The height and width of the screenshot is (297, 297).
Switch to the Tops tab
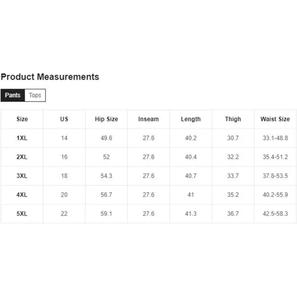tap(35, 95)
